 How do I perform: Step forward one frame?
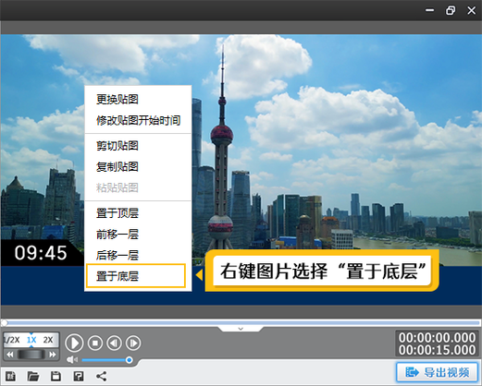pos(133,343)
